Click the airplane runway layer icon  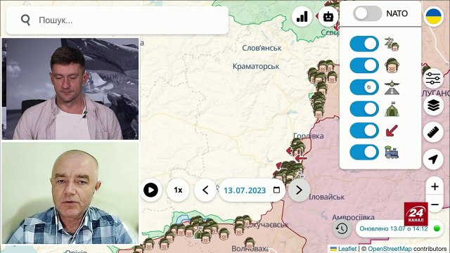point(392,87)
